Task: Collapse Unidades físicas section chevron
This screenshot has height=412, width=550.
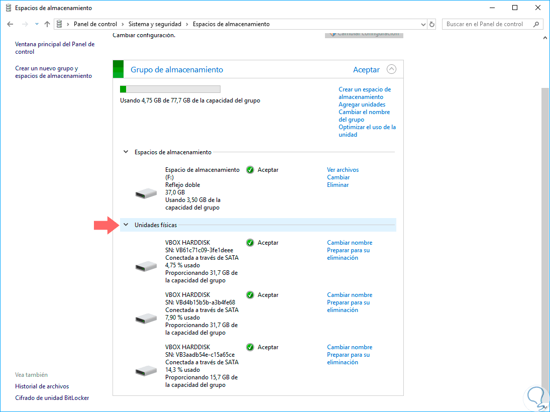Action: click(126, 225)
